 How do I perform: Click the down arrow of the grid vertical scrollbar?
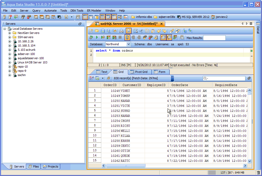pos(250,161)
